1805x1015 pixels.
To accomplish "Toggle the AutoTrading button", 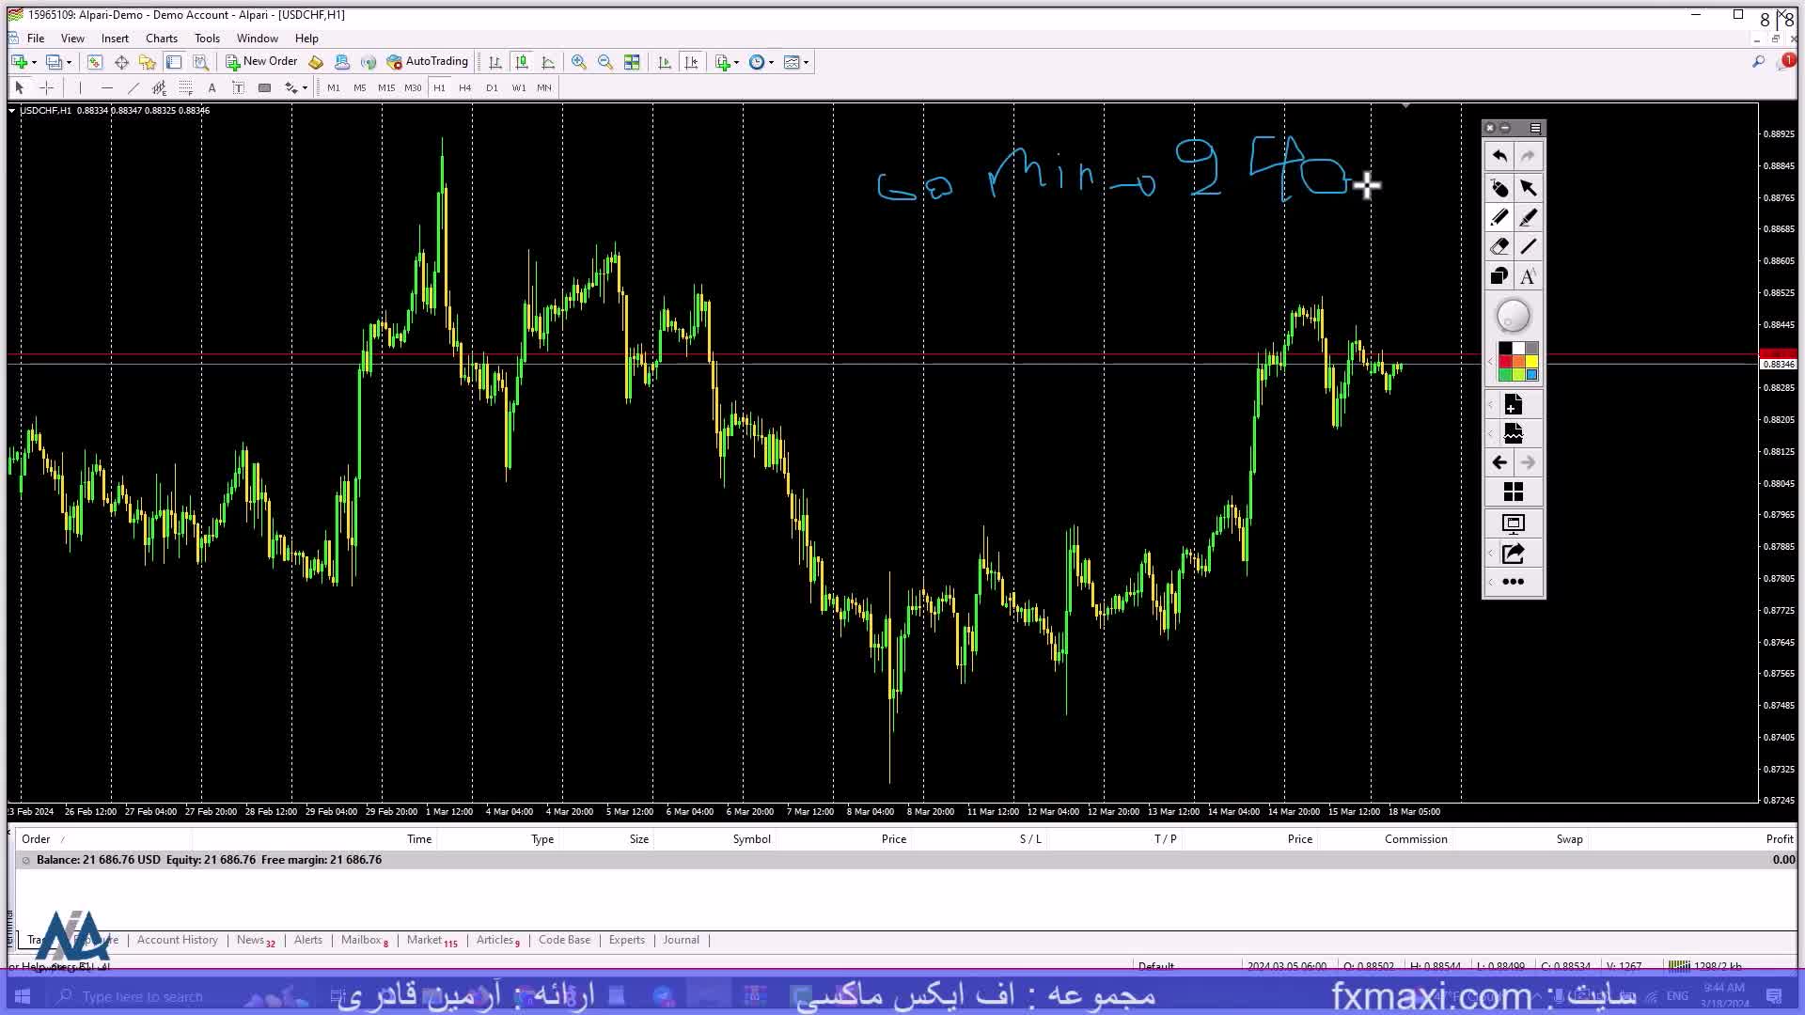I will 428,62.
